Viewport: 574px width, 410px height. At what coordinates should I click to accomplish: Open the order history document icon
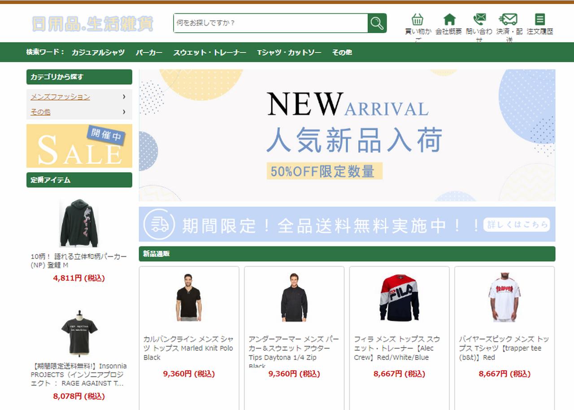pyautogui.click(x=540, y=19)
